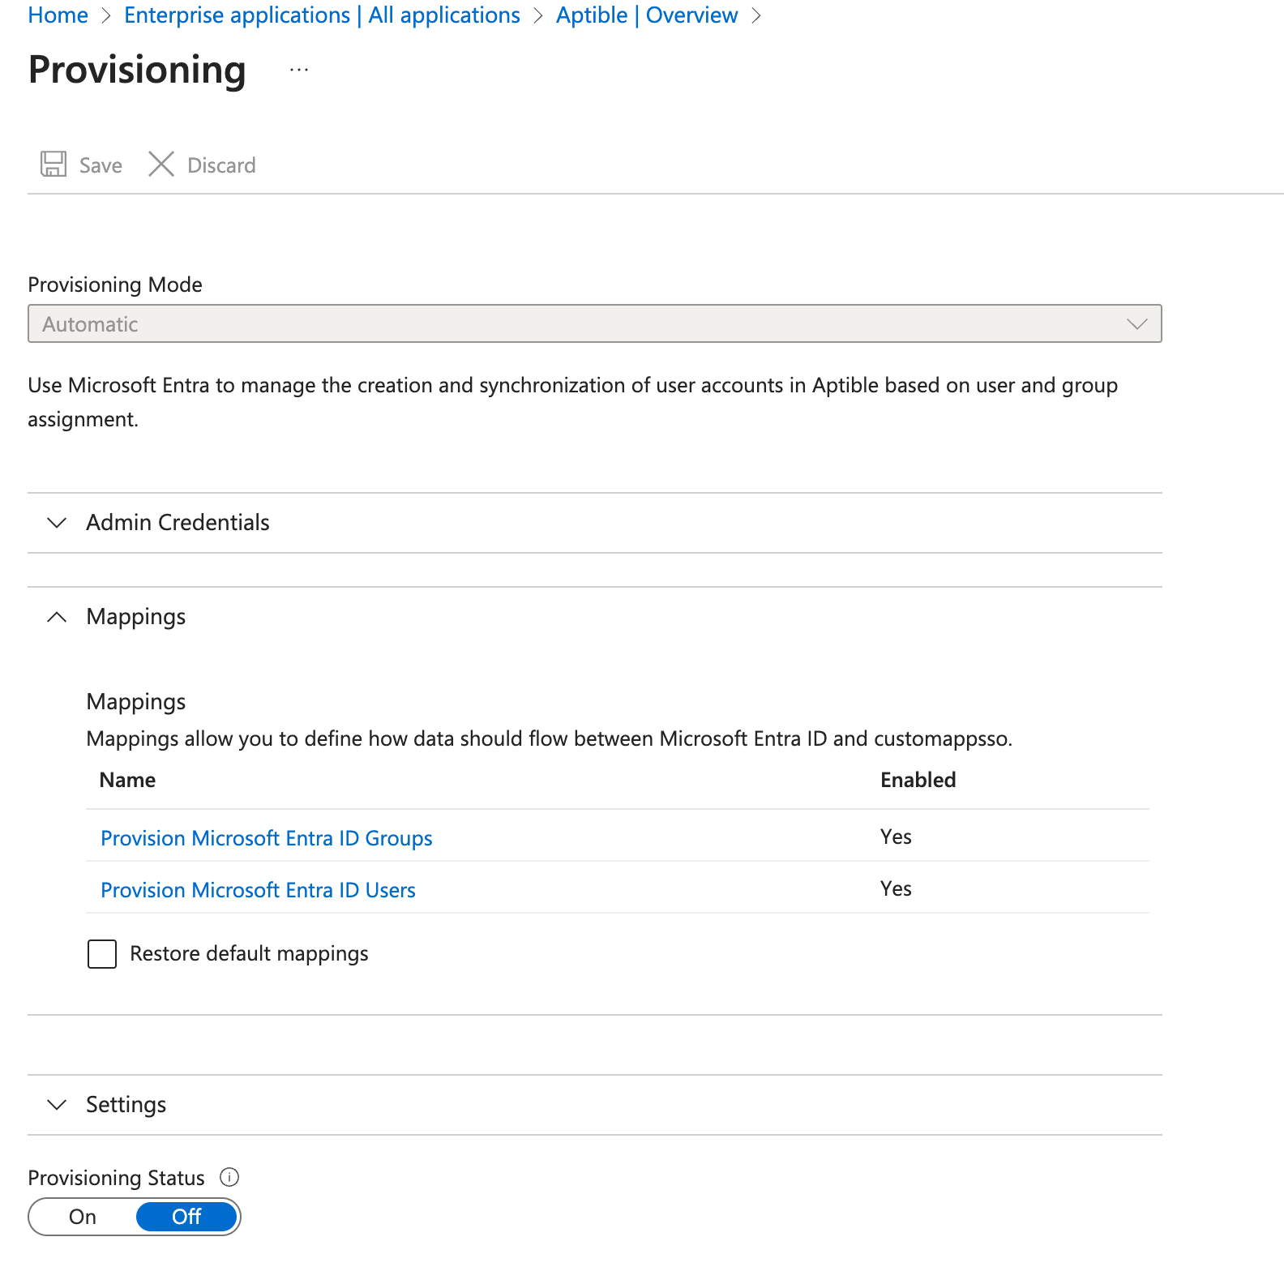Viewport: 1284px width, 1284px height.
Task: Click the Provisioning Status info icon
Action: pos(229,1177)
